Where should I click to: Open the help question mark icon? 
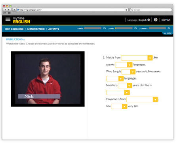(x=156, y=20)
